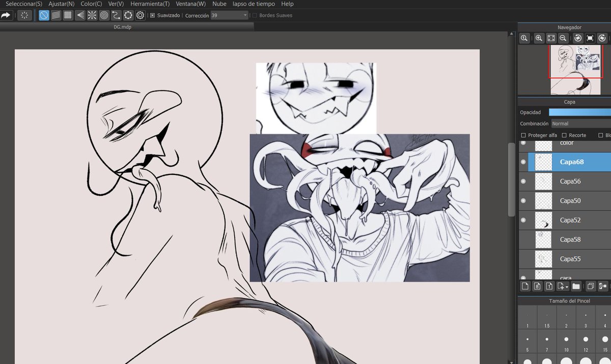
Task: Open the lapso de tiempo menu
Action: [254, 4]
